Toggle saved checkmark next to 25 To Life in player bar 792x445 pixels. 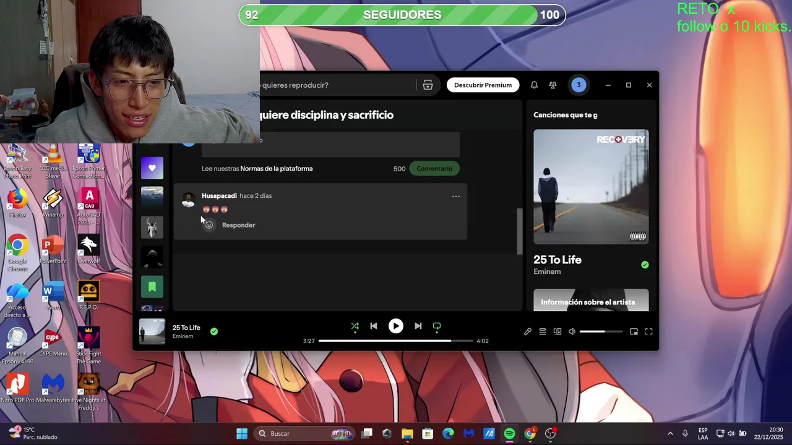(214, 331)
